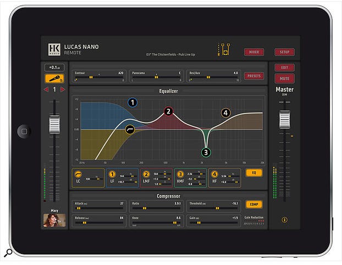The height and width of the screenshot is (265, 342).
Task: Adjust the compressor Gain slider
Action: pos(213,223)
